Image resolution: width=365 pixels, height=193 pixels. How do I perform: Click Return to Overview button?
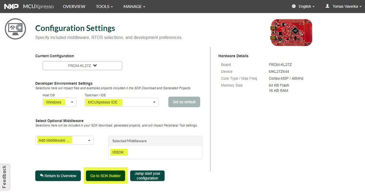coord(58,176)
